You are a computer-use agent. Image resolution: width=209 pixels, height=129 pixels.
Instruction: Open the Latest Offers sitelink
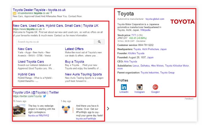[x=74, y=49]
